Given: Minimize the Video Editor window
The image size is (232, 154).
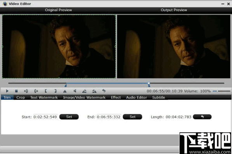Looking at the screenshot, I should 223,4.
